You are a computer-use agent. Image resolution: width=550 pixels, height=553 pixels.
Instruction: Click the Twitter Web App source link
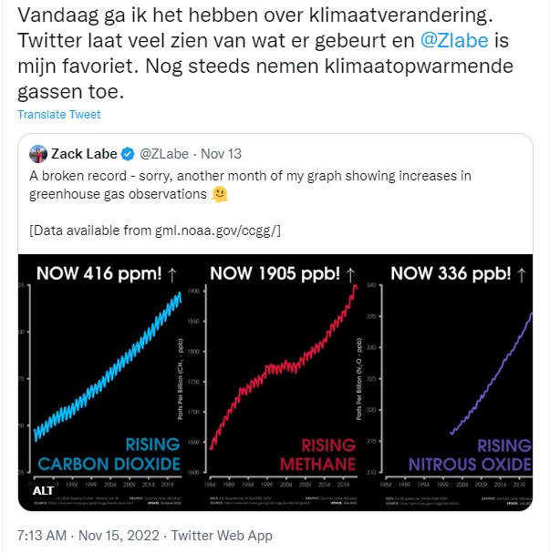pos(223,535)
